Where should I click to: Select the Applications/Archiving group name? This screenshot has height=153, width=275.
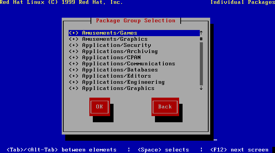point(120,52)
